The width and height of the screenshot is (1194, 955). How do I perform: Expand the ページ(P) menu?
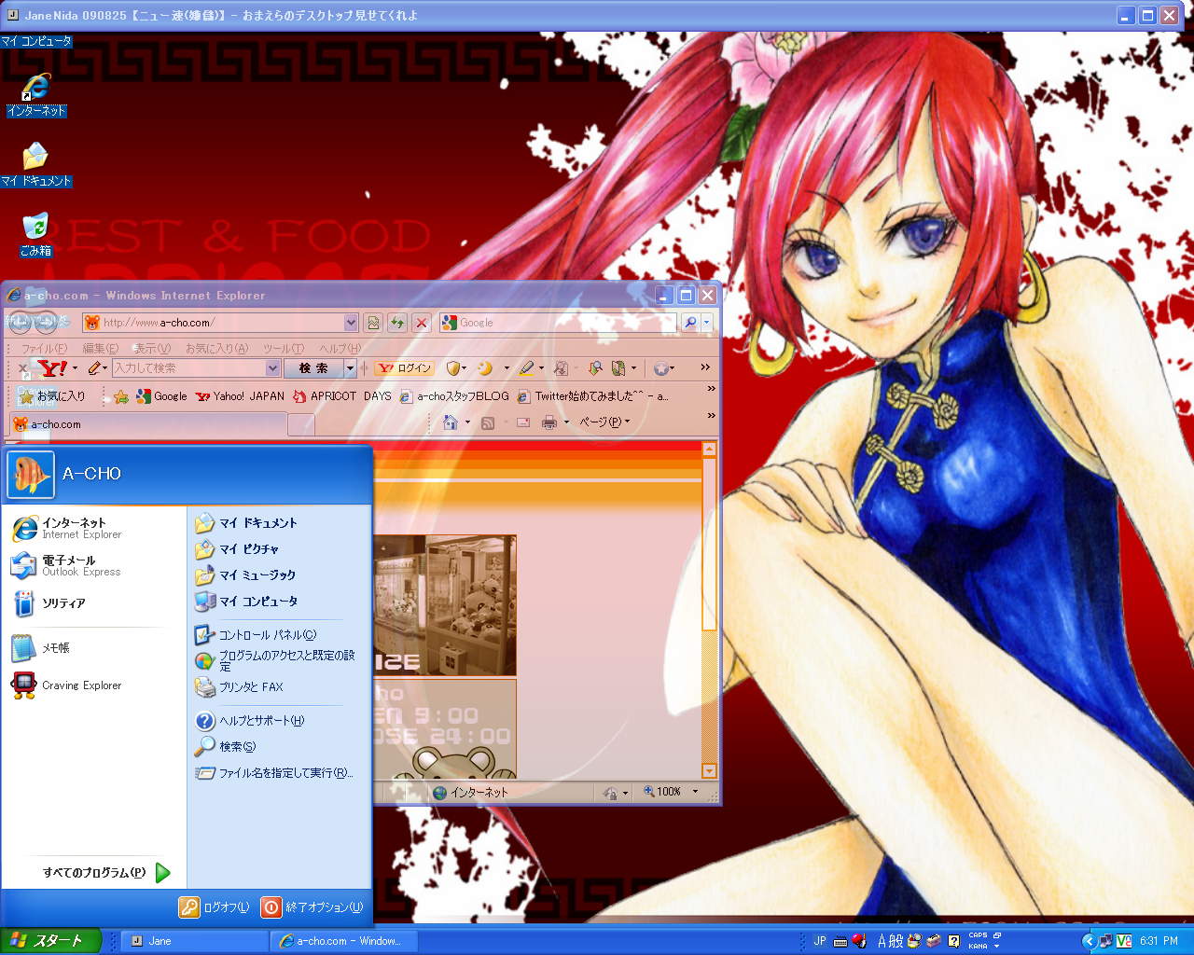pos(604,422)
